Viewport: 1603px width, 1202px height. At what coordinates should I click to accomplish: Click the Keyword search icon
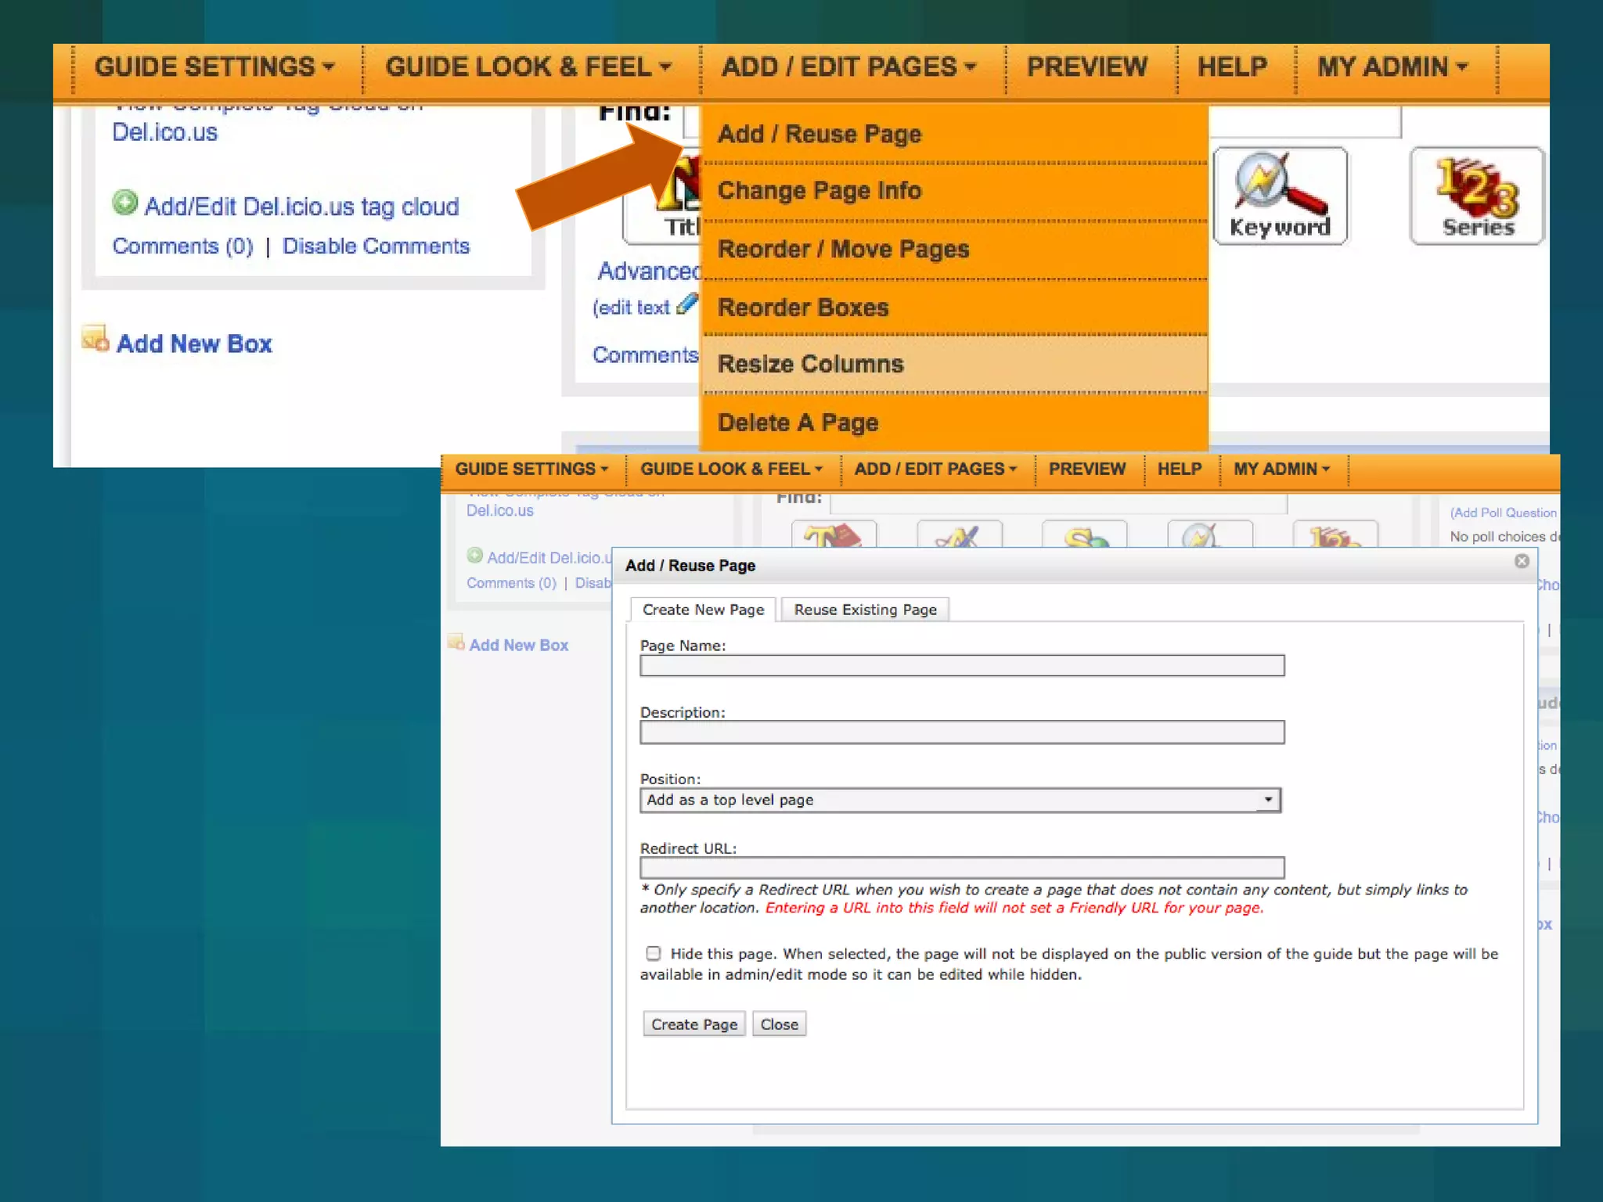tap(1280, 196)
